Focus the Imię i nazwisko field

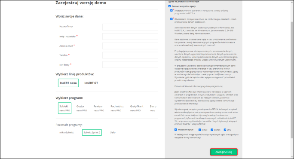point(130,37)
